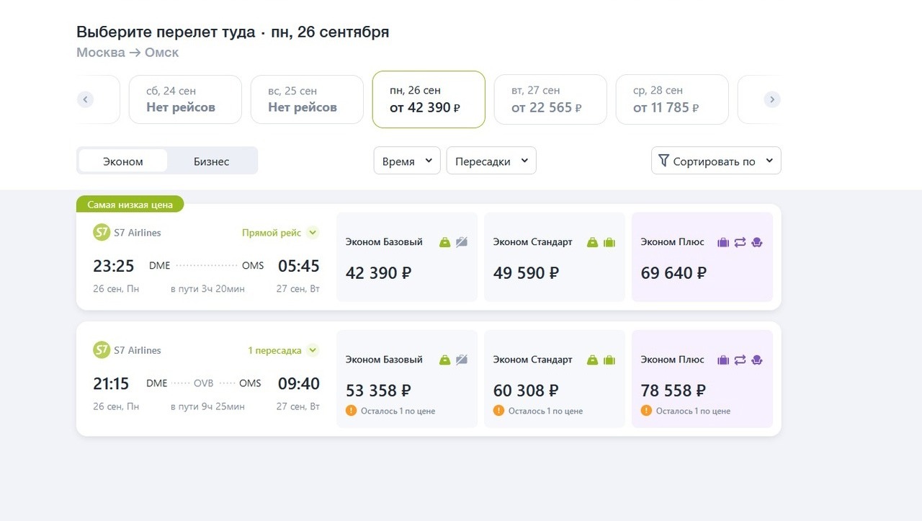Viewport: 922px width, 521px height.
Task: Select date вт, 27 сен от 22 565 ₽
Action: click(550, 99)
